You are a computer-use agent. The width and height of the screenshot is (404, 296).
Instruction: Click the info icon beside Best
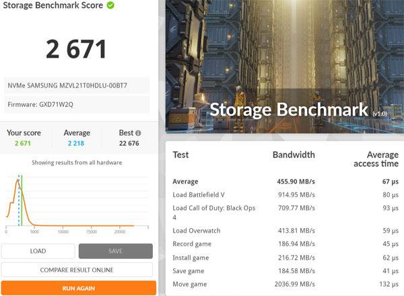tap(138, 133)
